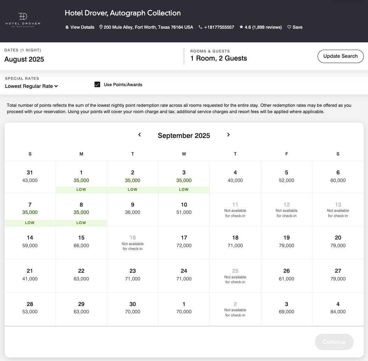
Task: Open the 4.6 (1,899 reviews) link
Action: [263, 27]
